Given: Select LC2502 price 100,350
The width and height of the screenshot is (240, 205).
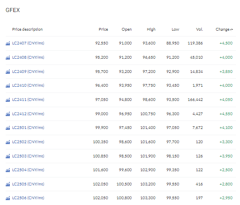Looking at the screenshot, I should tap(100, 142).
